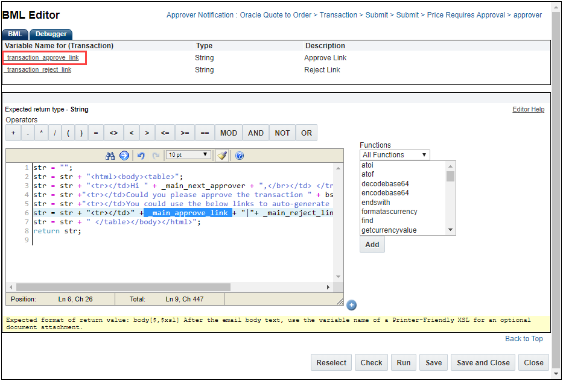Screen dimensions: 563x381
Task: Select decodebase64 in the functions list
Action: [x=385, y=184]
